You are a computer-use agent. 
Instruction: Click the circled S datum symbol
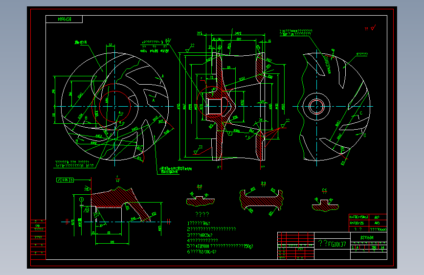[x=81, y=200]
